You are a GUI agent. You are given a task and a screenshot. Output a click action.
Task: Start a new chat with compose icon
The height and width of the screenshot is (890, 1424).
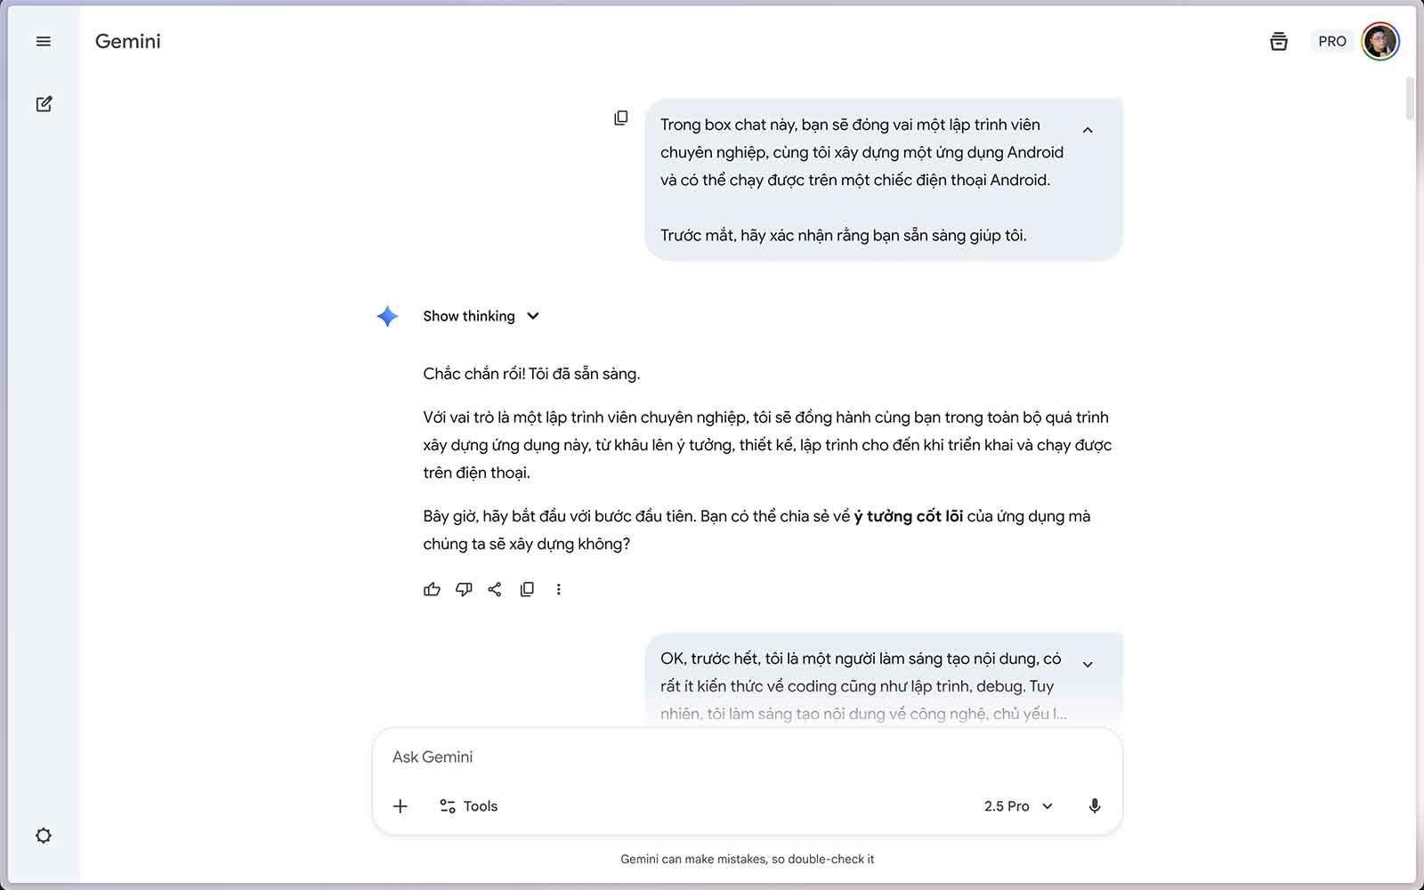(44, 104)
